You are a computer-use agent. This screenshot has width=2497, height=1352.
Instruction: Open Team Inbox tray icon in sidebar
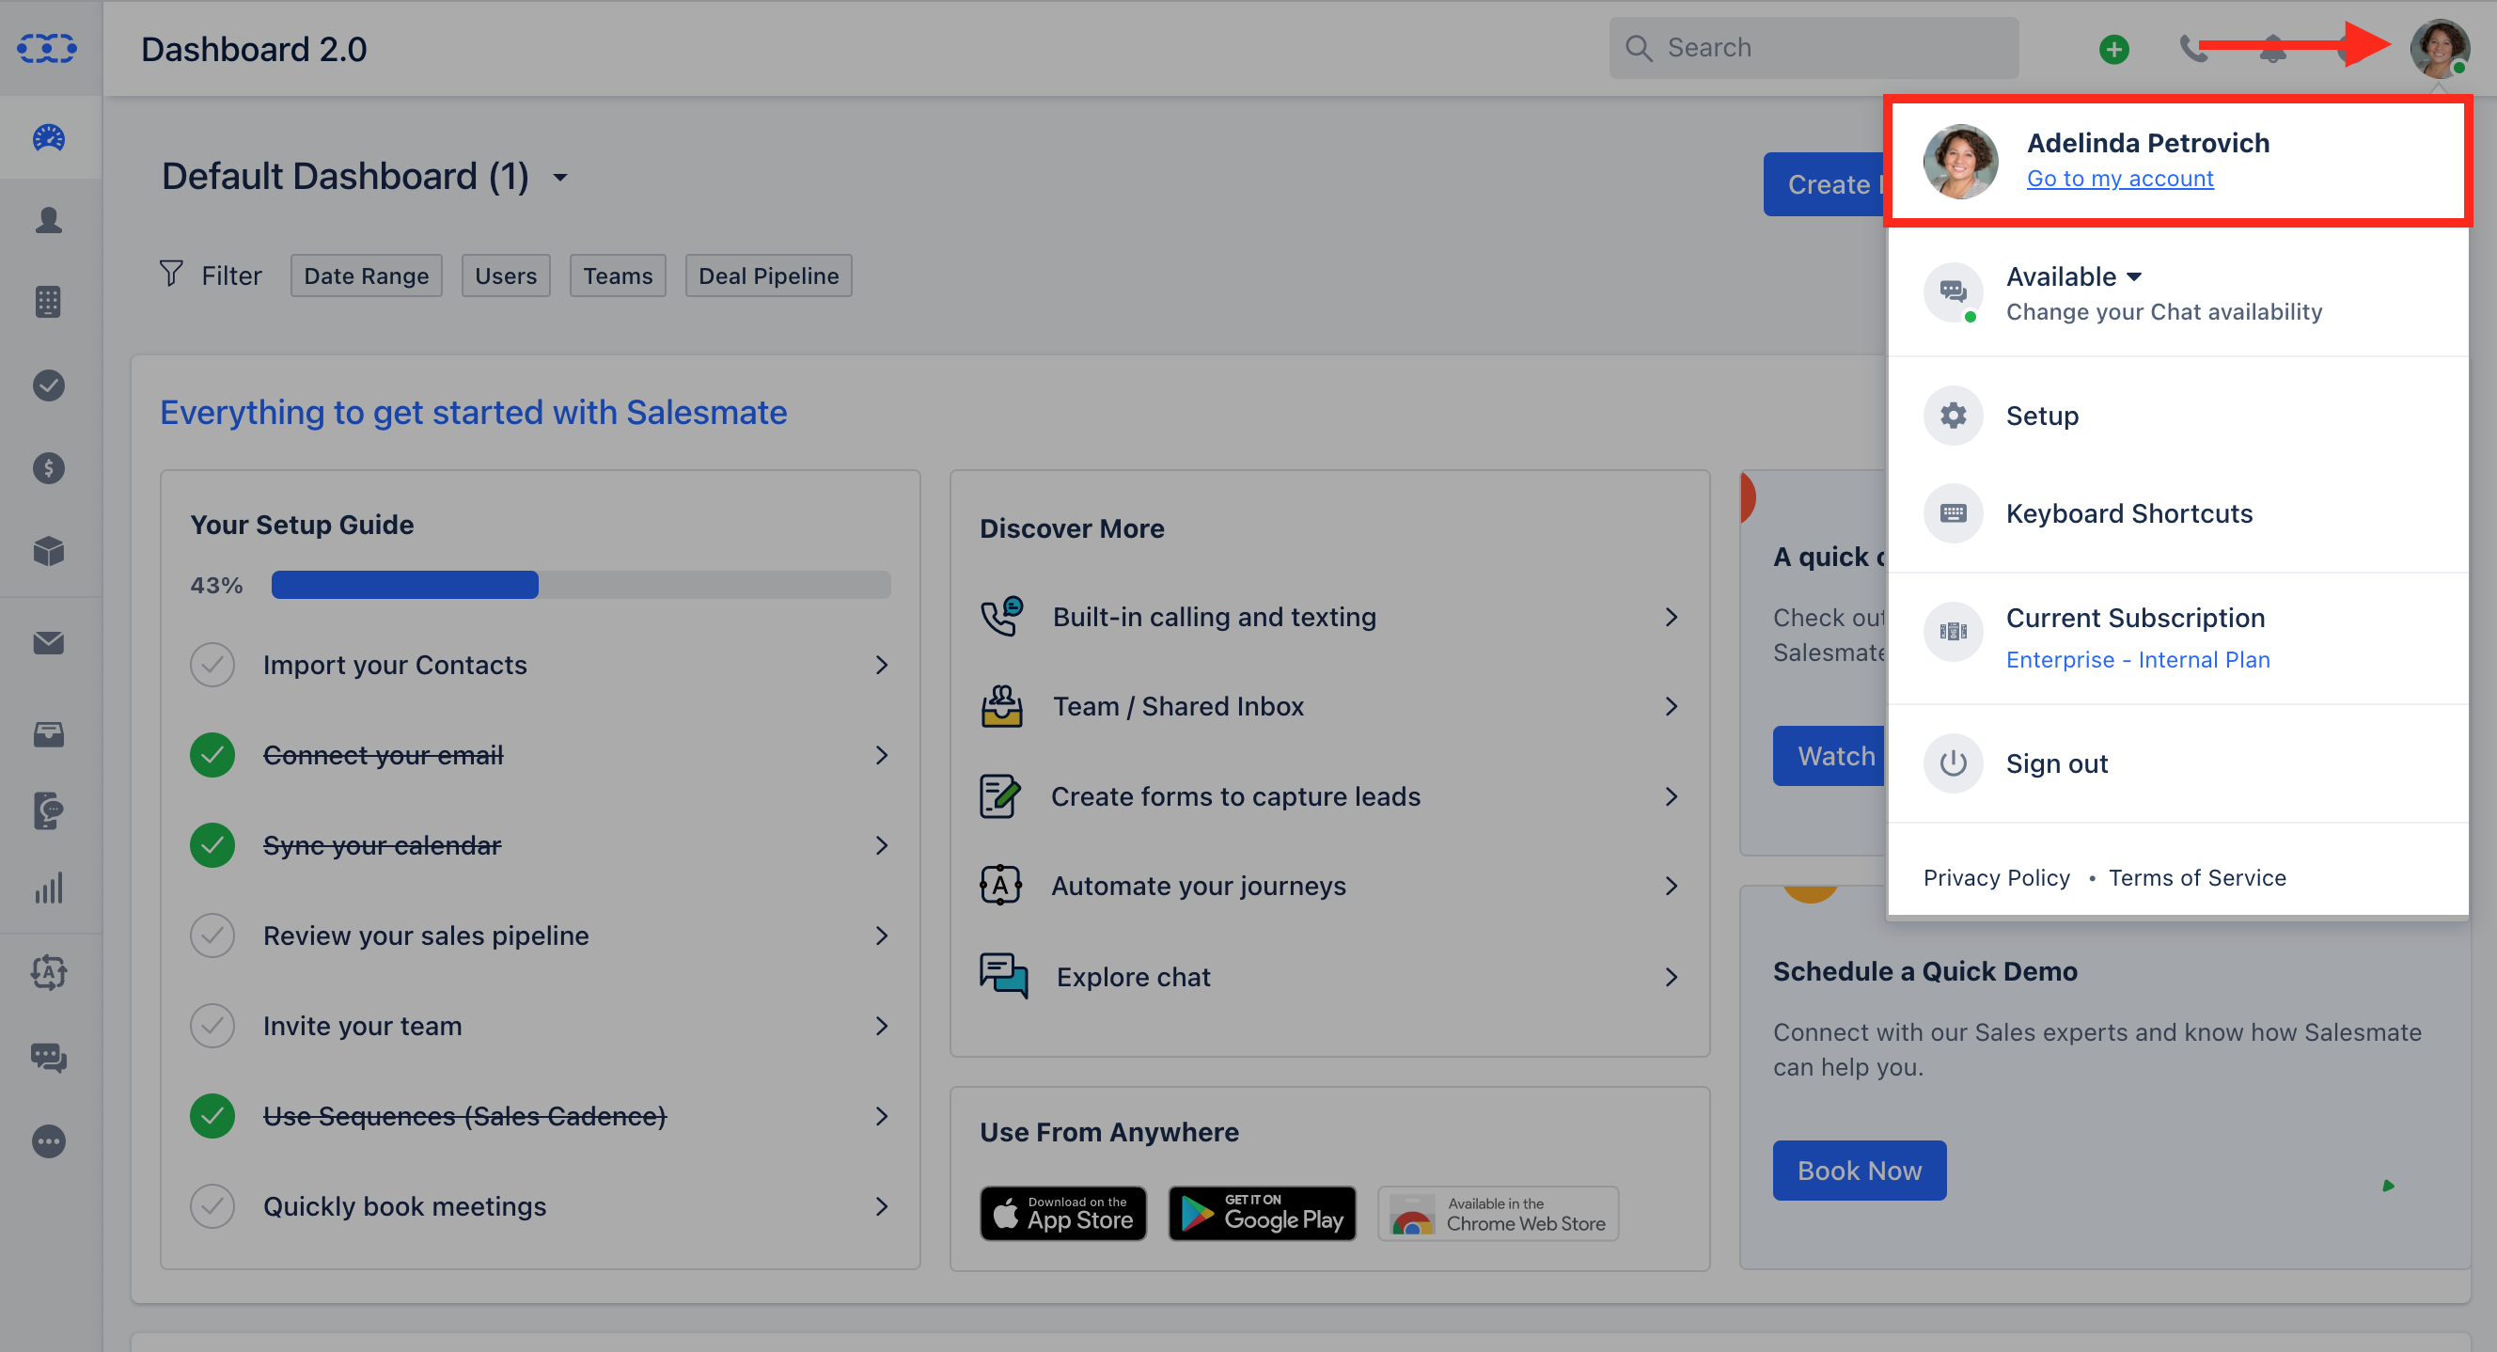pos(49,733)
